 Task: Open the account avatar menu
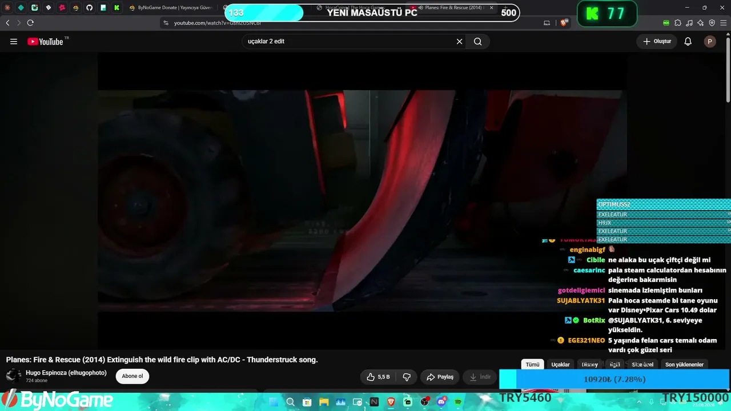pos(710,41)
